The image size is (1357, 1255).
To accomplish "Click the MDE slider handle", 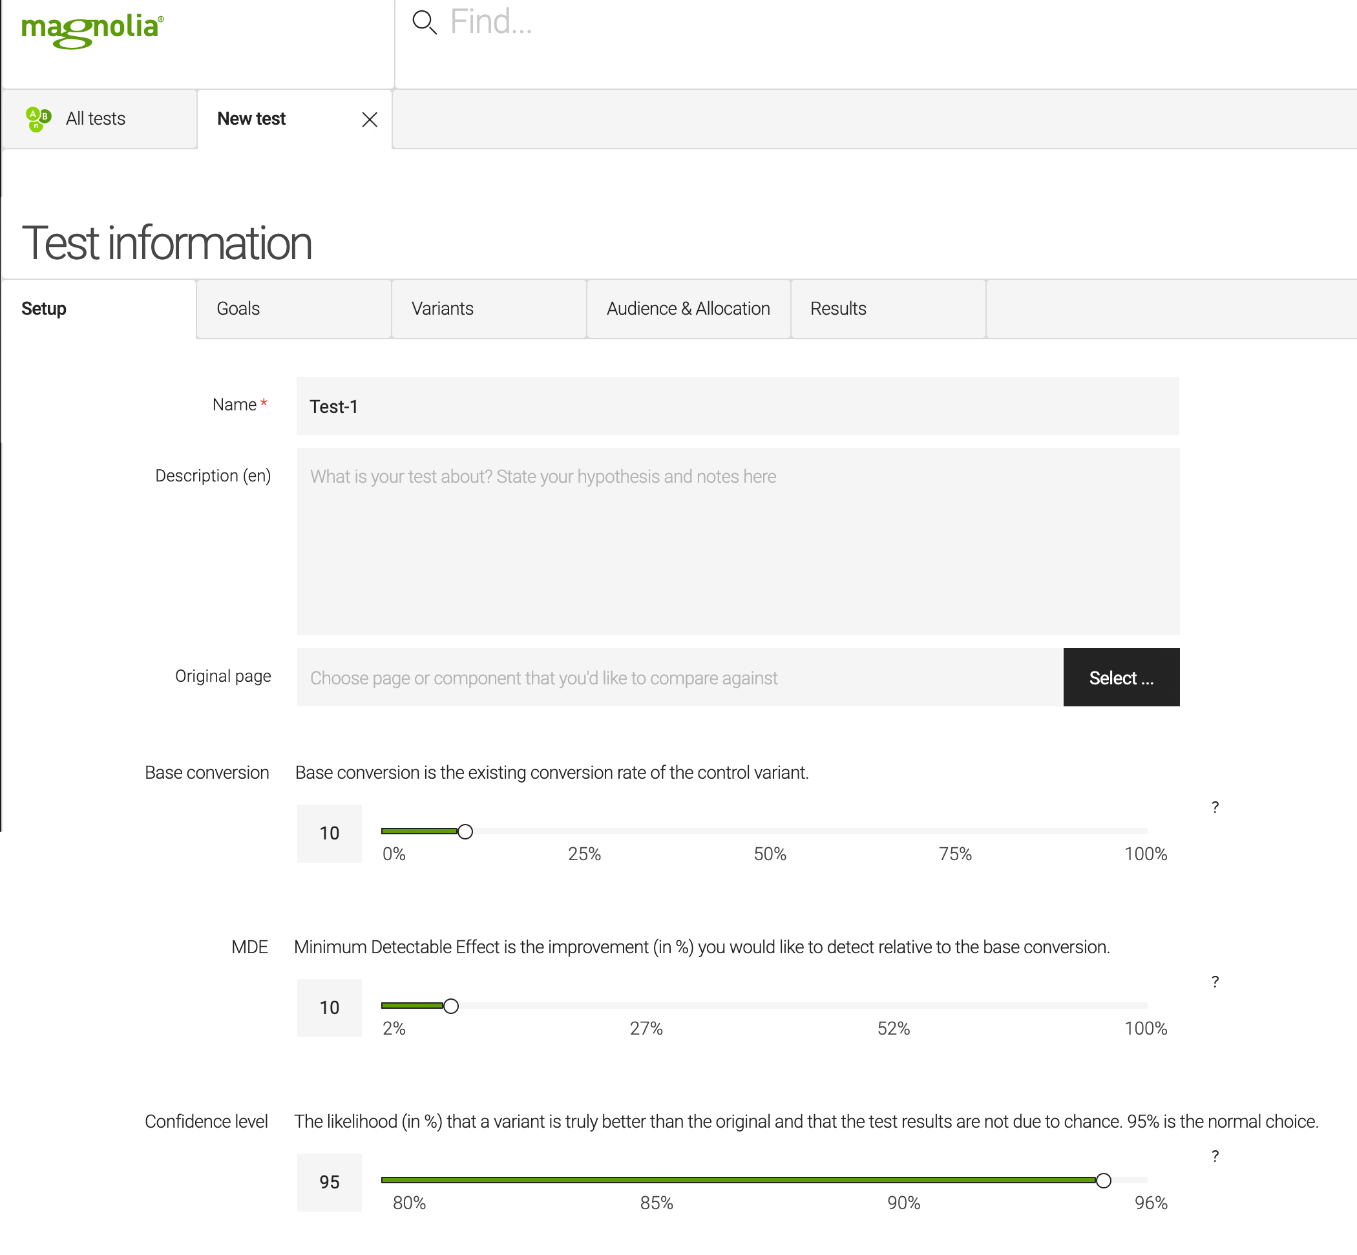I will click(x=451, y=1006).
